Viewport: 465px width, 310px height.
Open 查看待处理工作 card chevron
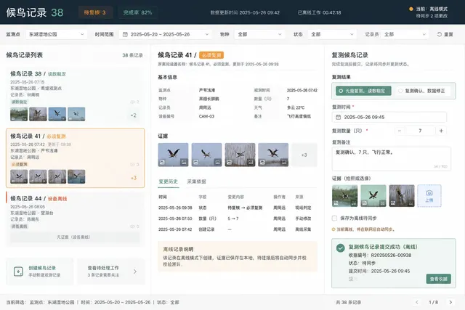coord(135,272)
